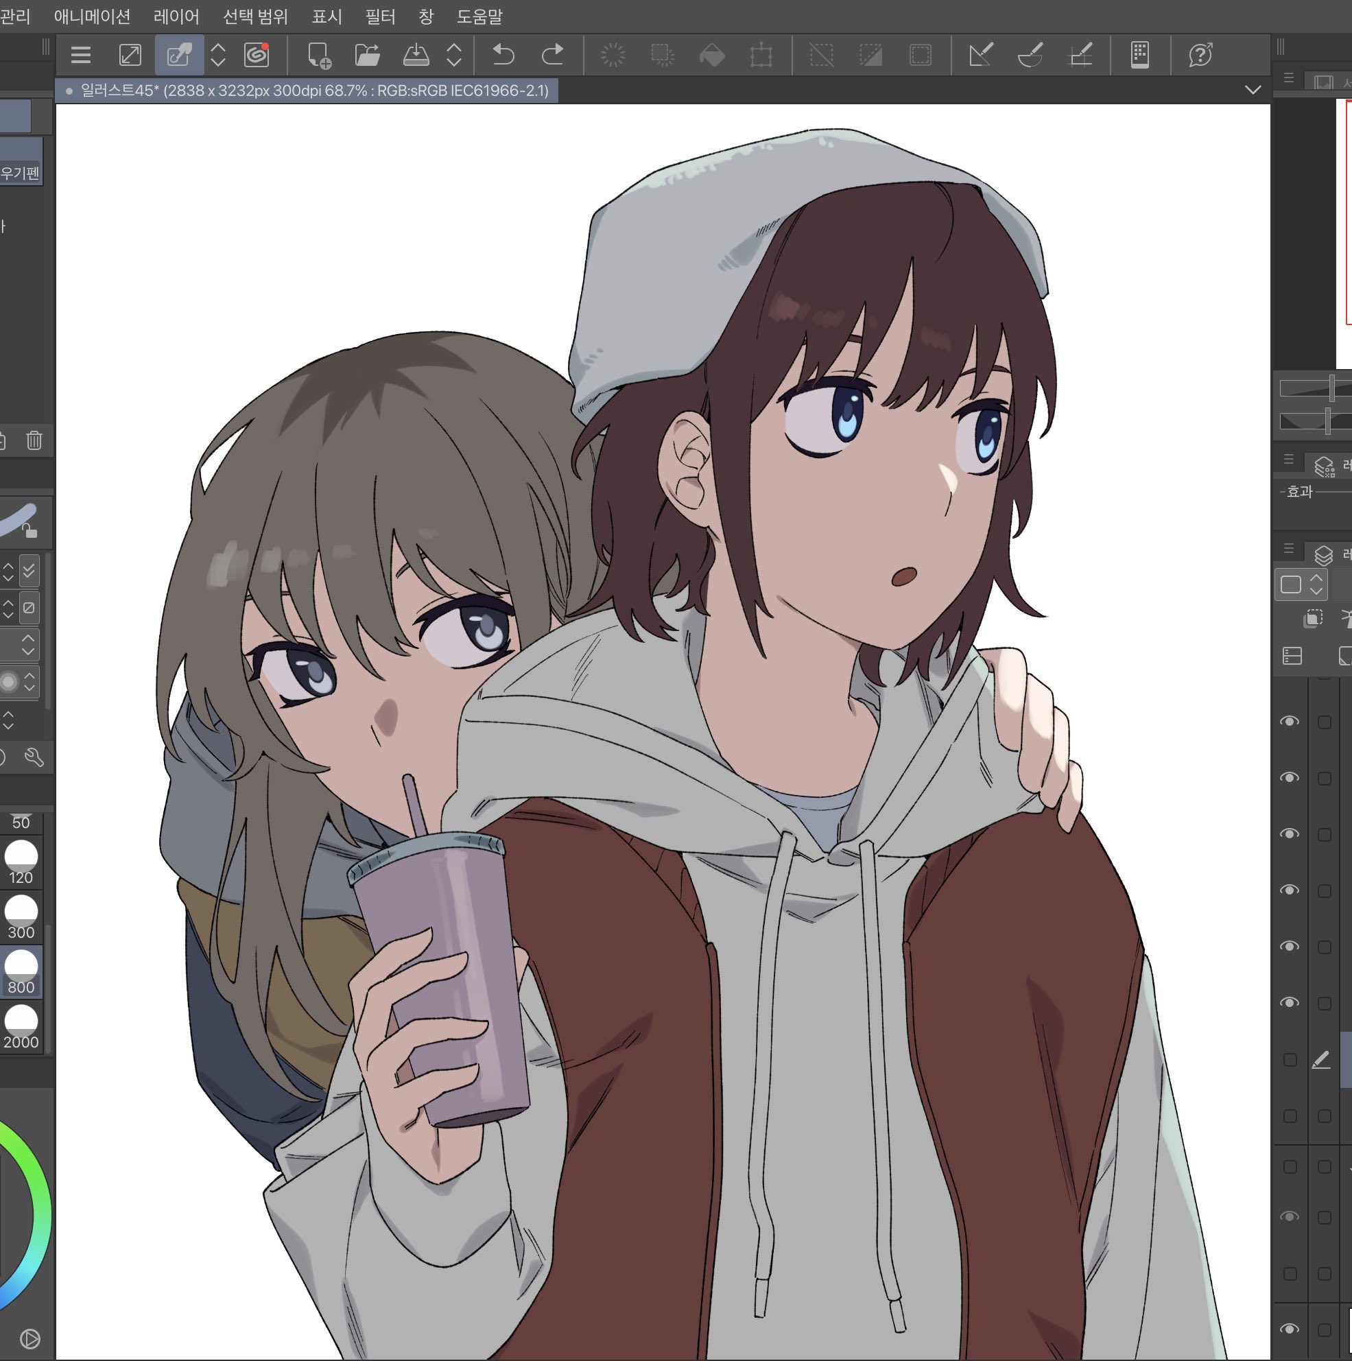Toggle visibility of the second layer eye
1352x1361 pixels.
1290,777
